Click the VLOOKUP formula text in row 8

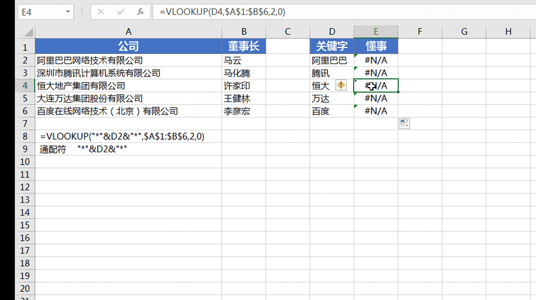122,136
